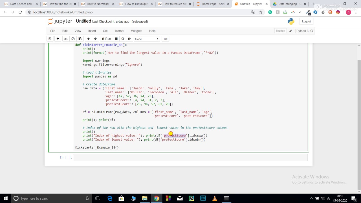
Task: Click the browser address bar URL
Action: 63,12
